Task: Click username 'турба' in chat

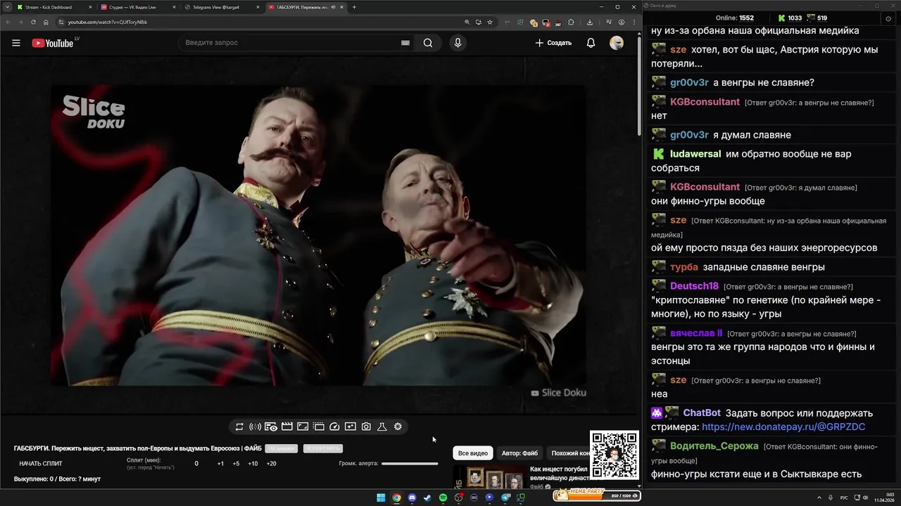Action: [684, 267]
